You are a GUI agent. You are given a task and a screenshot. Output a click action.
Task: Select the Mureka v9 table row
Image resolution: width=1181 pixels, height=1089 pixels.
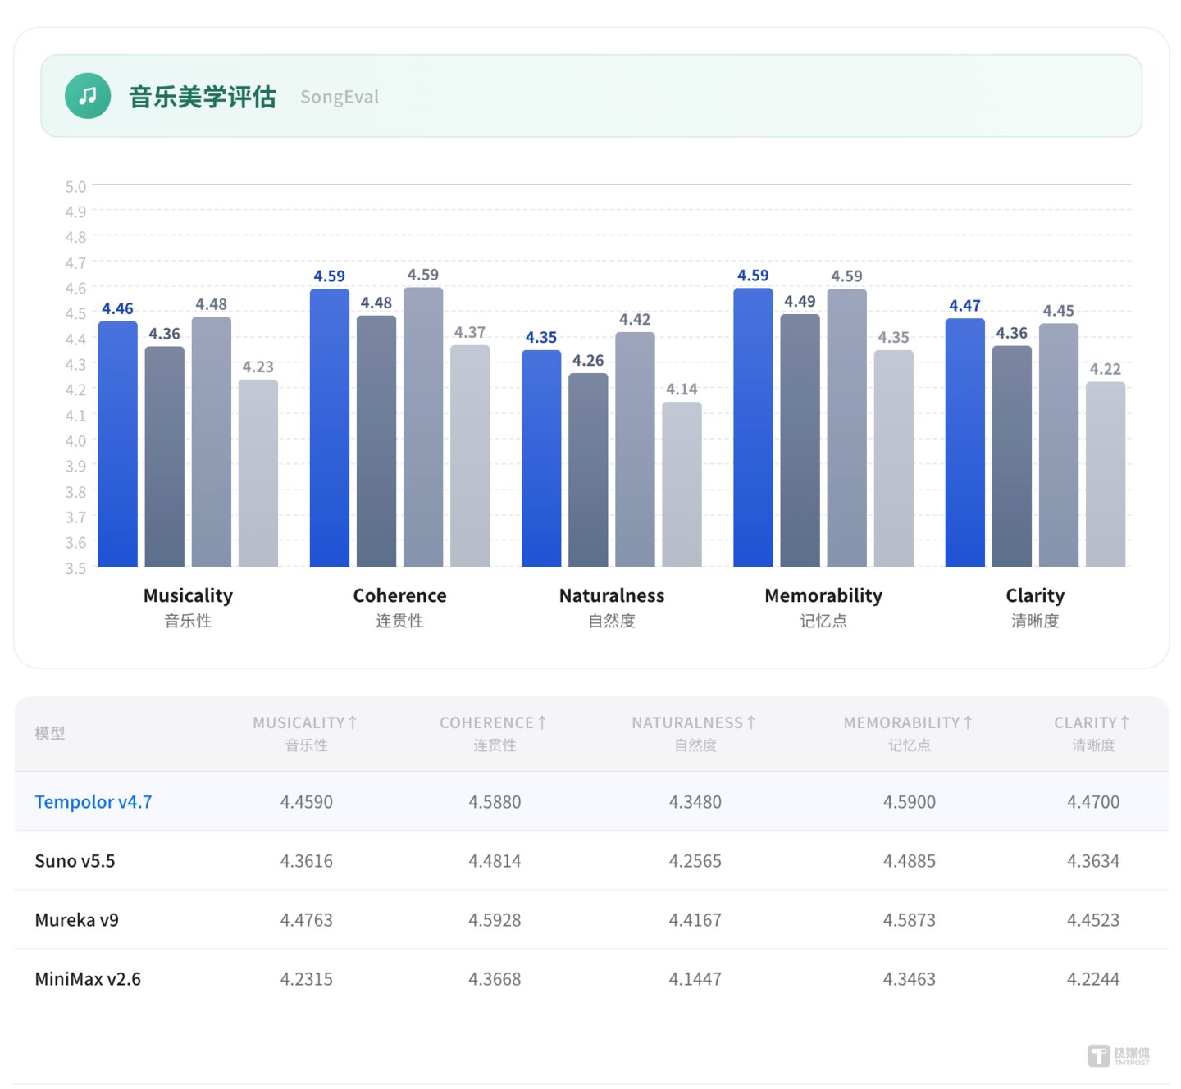(x=591, y=920)
